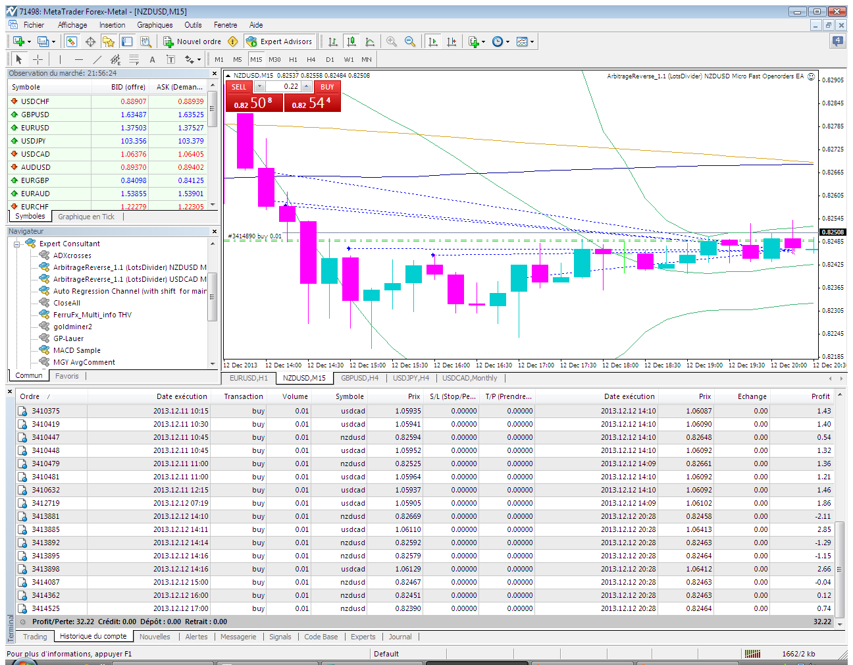Switch chart to H1 timeframe
This screenshot has height=665, width=853.
(293, 59)
